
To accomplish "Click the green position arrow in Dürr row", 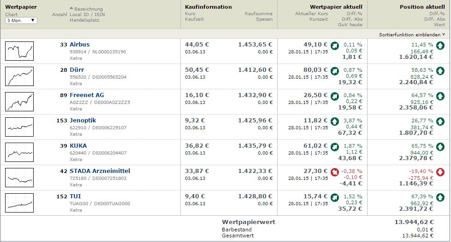I will click(x=440, y=71).
